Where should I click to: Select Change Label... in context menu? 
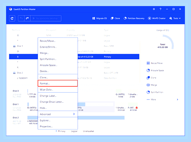pyautogui.click(x=58, y=96)
